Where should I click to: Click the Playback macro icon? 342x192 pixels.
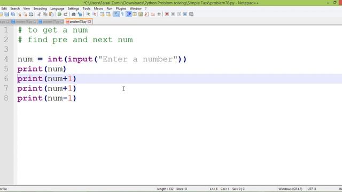(x=179, y=14)
